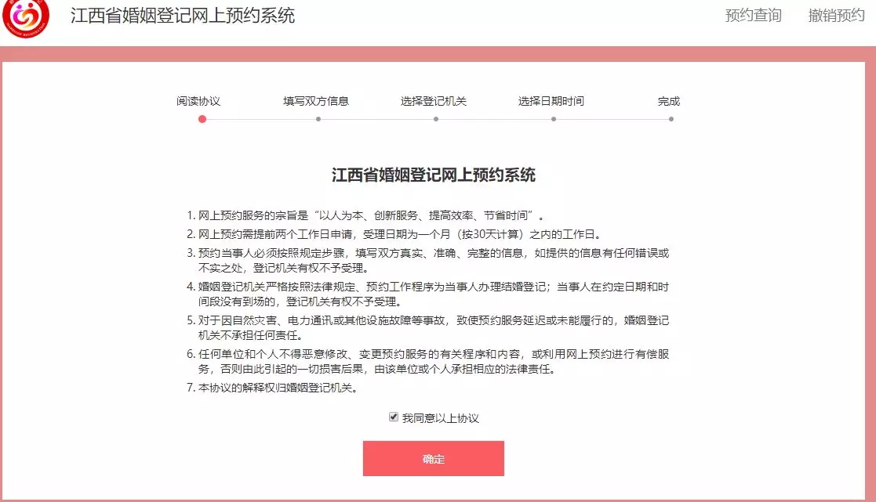Screen dimensions: 876x502
Task: Click the red active dot under 阅读协议
Action: tap(202, 119)
